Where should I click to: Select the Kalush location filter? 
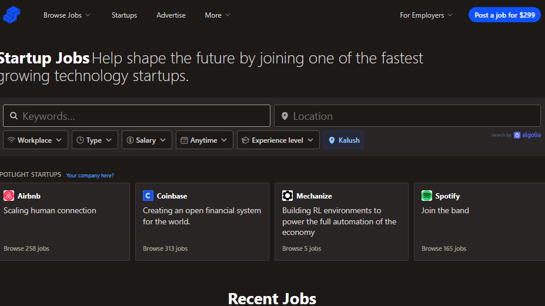[343, 140]
